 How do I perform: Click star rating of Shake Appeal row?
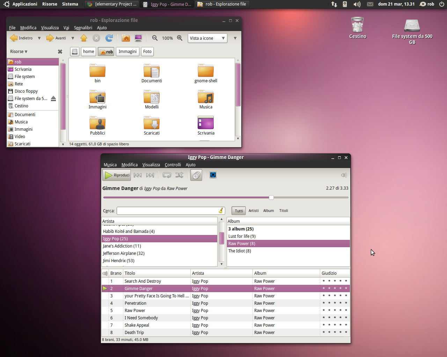click(335, 325)
